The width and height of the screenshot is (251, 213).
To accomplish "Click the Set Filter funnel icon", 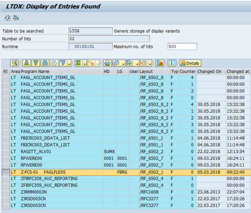I will coord(63,63).
